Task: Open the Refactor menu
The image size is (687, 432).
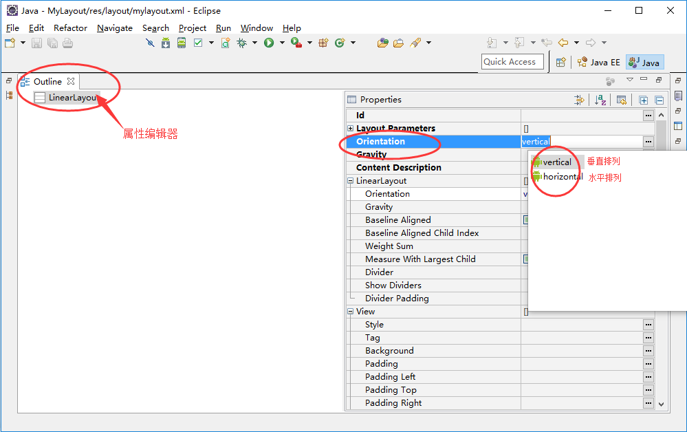Action: click(x=71, y=28)
